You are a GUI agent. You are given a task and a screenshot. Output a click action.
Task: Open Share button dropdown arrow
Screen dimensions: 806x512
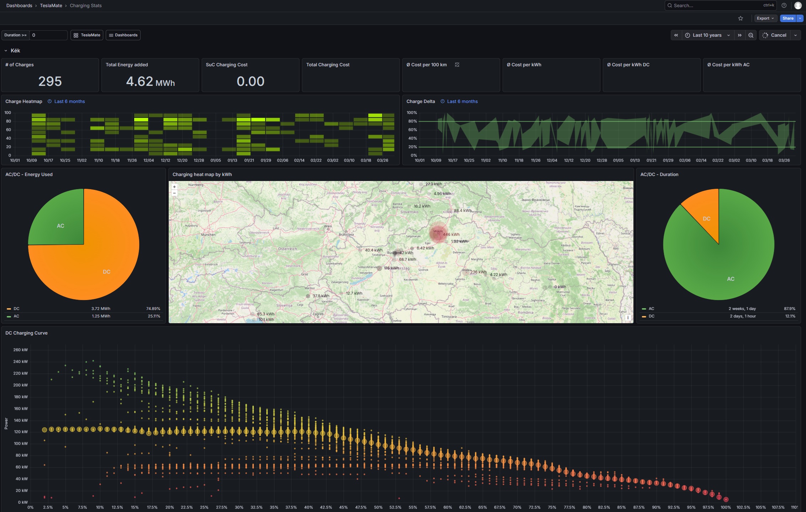[x=800, y=18]
